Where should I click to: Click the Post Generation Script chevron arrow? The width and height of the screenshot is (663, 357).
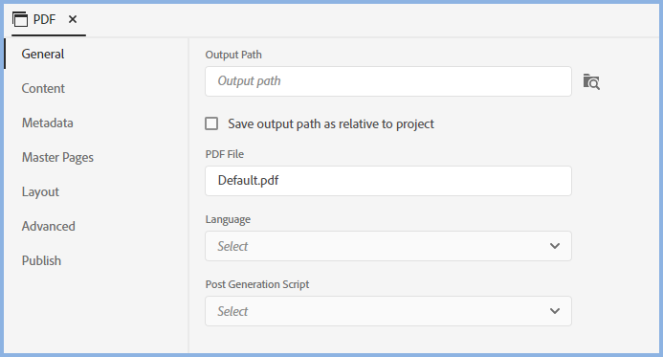[x=555, y=311]
